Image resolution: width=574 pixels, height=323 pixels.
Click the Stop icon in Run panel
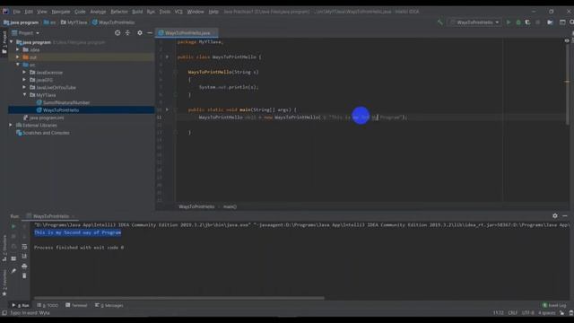pos(14,237)
